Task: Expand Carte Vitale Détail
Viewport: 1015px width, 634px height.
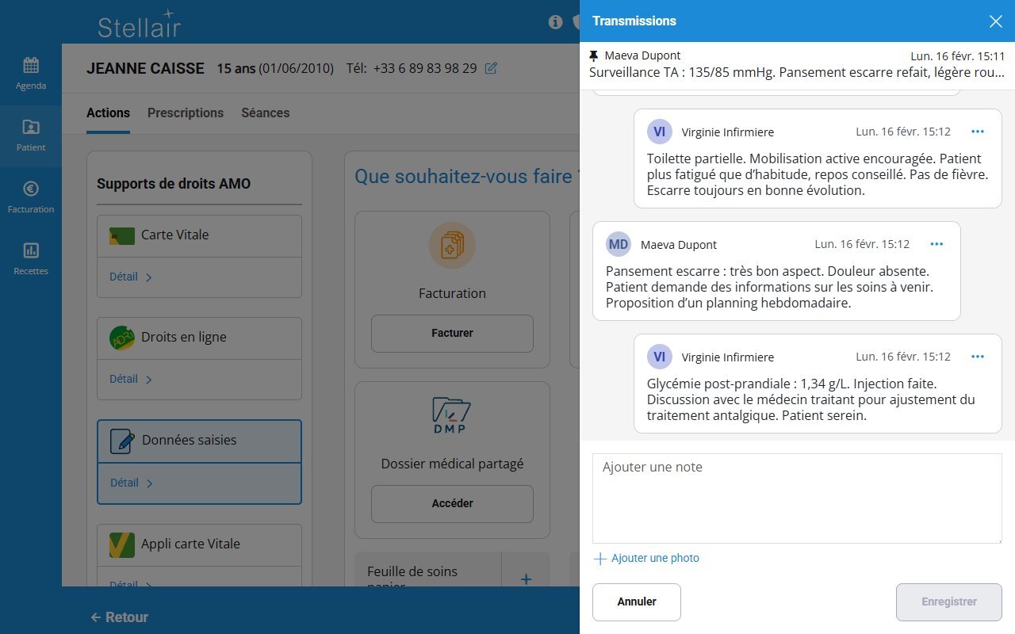Action: pyautogui.click(x=131, y=277)
